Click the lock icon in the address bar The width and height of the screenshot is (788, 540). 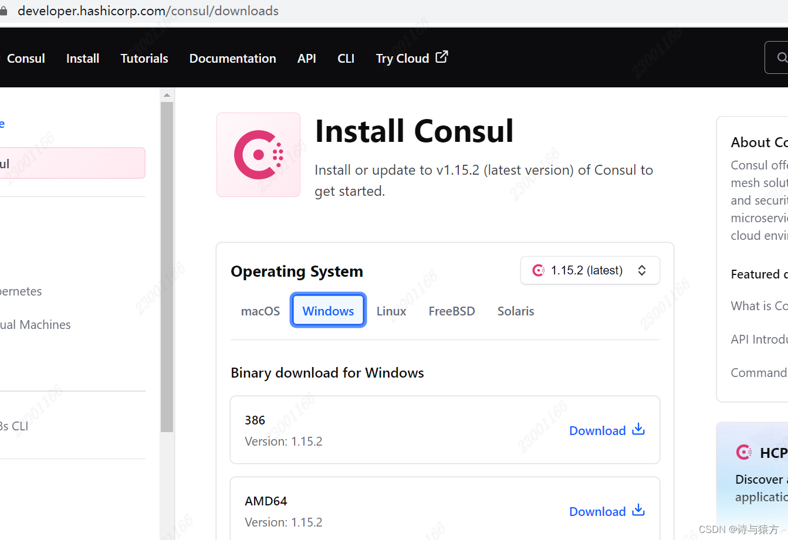click(x=4, y=11)
